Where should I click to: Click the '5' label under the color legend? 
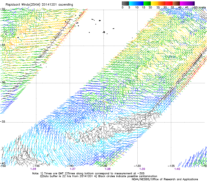pyautogui.click(x=129, y=8)
